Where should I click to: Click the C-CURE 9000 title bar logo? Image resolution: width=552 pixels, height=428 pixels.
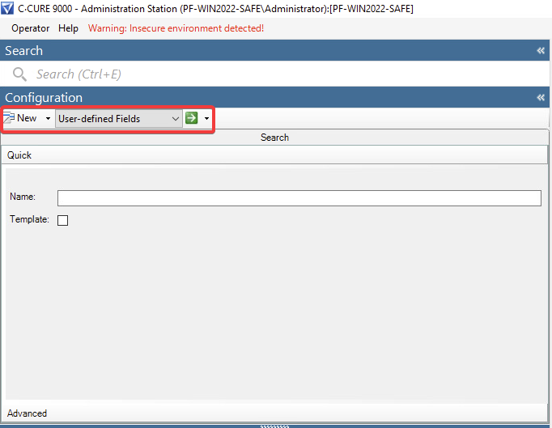coord(8,8)
